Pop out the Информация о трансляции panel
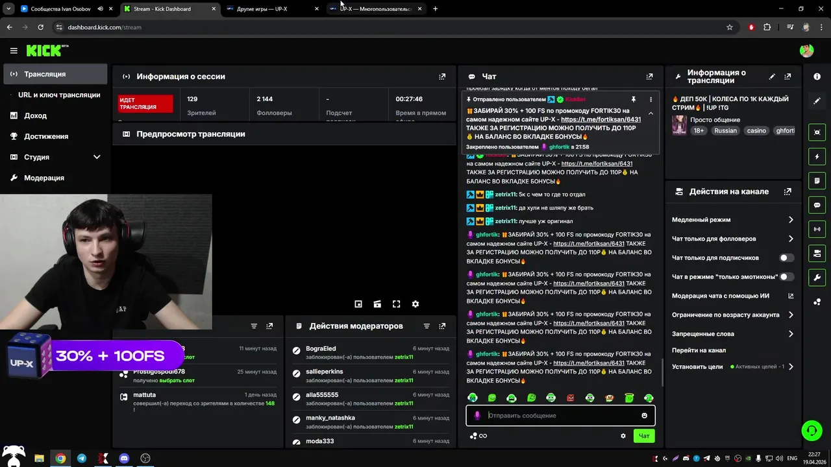The width and height of the screenshot is (831, 467). click(788, 77)
